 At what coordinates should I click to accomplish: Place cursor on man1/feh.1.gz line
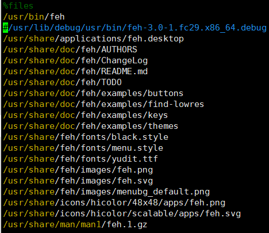click(75, 224)
